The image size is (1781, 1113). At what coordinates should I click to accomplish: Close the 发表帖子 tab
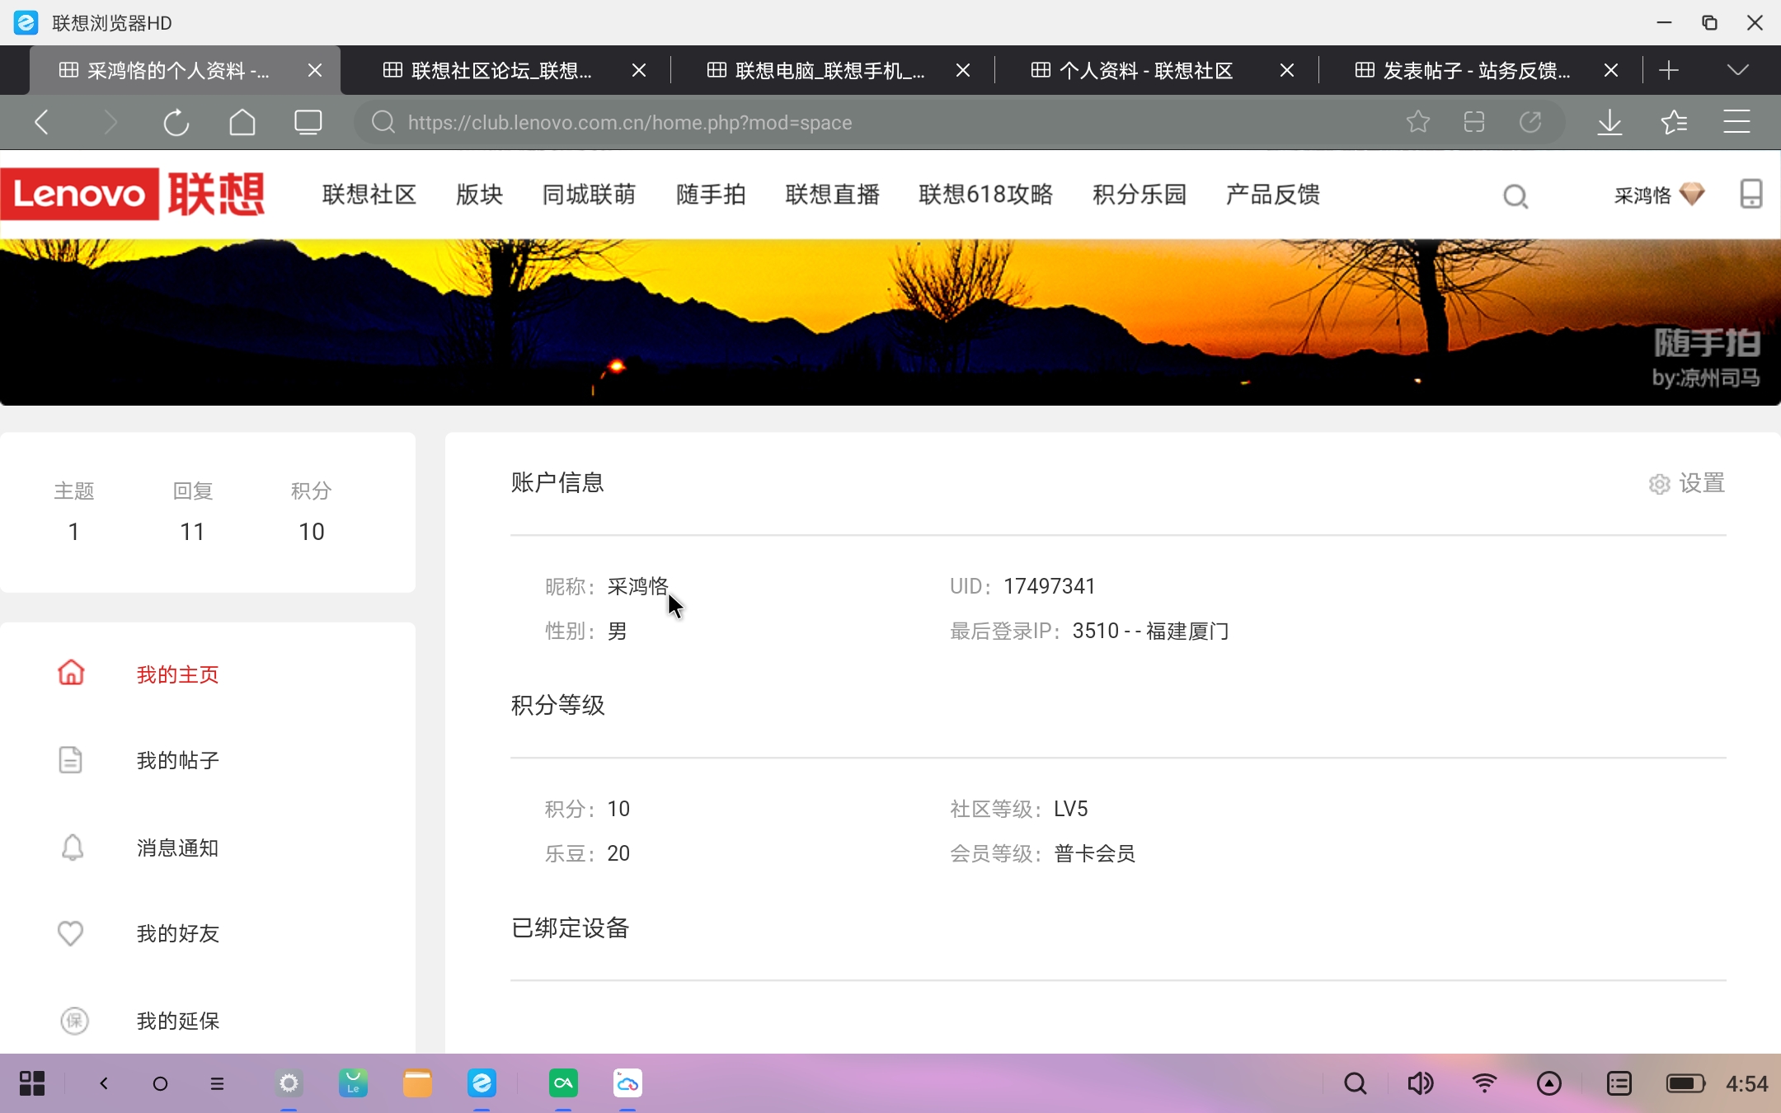coord(1610,71)
